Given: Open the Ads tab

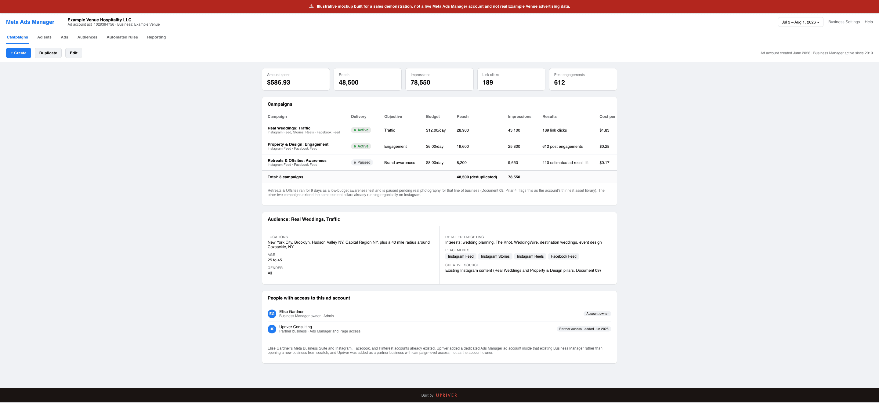Looking at the screenshot, I should pos(64,37).
